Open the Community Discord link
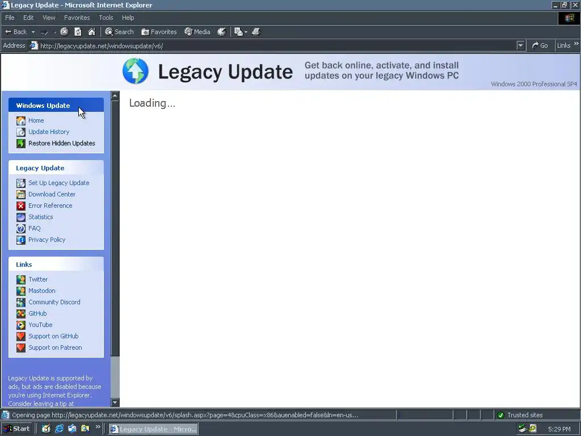 tap(54, 302)
